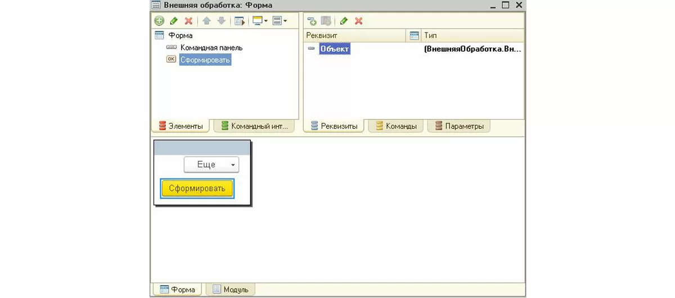The height and width of the screenshot is (298, 675).
Task: Switch to the Модуль bottom tab
Action: [231, 290]
